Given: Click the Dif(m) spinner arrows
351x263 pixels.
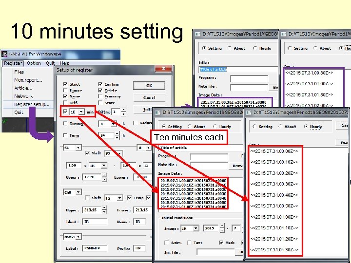Looking at the screenshot, I should point(123,112).
